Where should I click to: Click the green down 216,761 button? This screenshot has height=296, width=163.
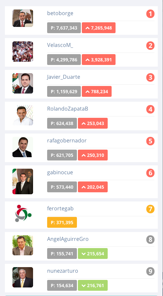click(93, 285)
